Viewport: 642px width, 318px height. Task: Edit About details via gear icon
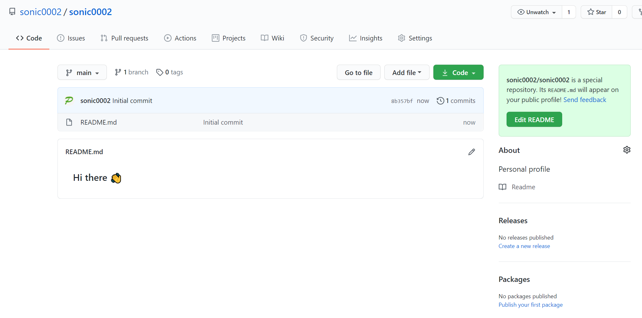tap(627, 150)
